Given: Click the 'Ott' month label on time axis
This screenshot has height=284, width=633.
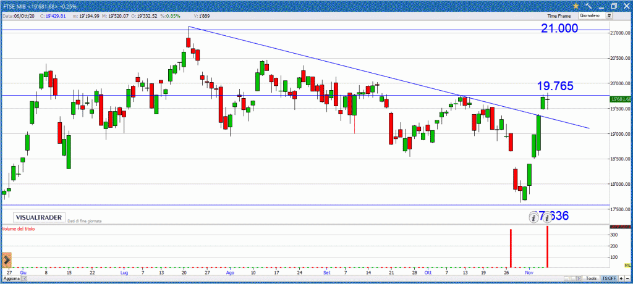Looking at the screenshot, I should 428,273.
